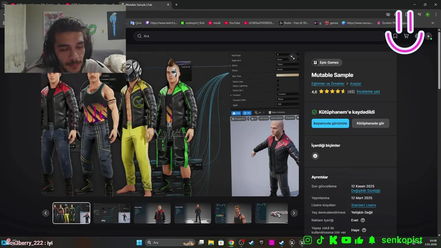Open Windows Start menu
This screenshot has width=441, height=248.
[139, 242]
